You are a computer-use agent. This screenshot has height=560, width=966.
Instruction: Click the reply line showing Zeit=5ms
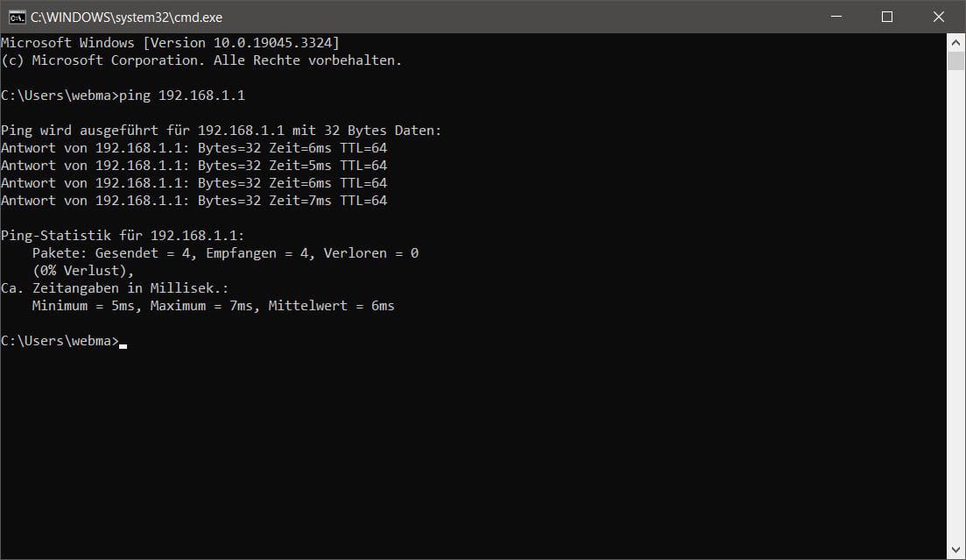[194, 166]
